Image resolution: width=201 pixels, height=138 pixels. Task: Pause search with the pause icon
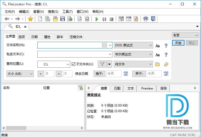pos(104,19)
